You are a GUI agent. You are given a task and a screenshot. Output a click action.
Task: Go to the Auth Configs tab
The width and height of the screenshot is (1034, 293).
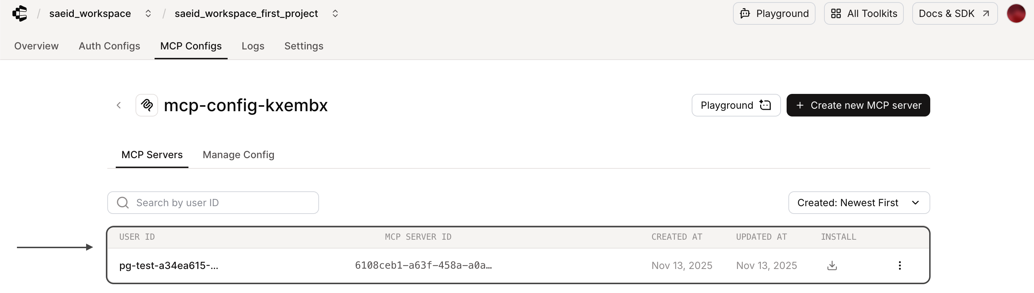point(109,46)
